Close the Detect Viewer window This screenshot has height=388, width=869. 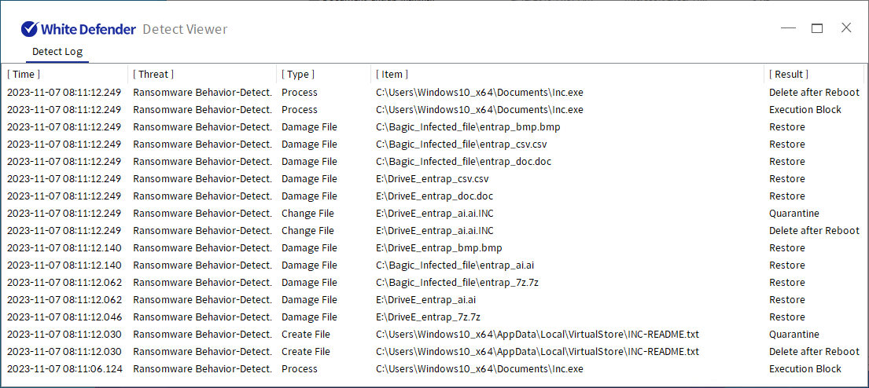click(846, 28)
